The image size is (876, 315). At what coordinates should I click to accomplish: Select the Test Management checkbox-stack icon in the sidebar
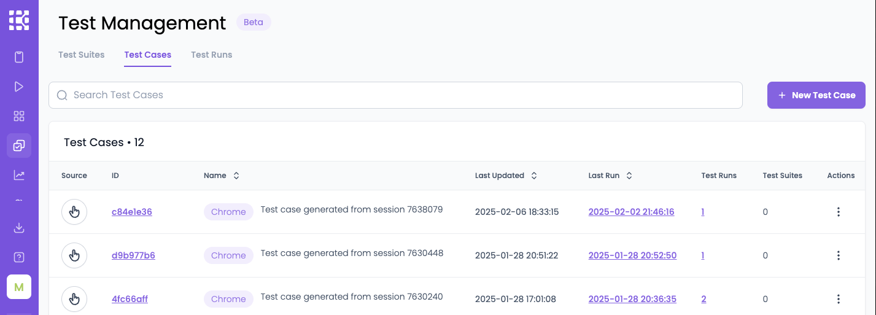pyautogui.click(x=19, y=146)
